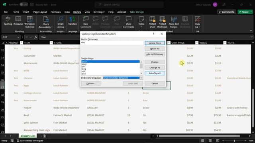
Task: Click the zoom slider handle
Action: coord(234,141)
